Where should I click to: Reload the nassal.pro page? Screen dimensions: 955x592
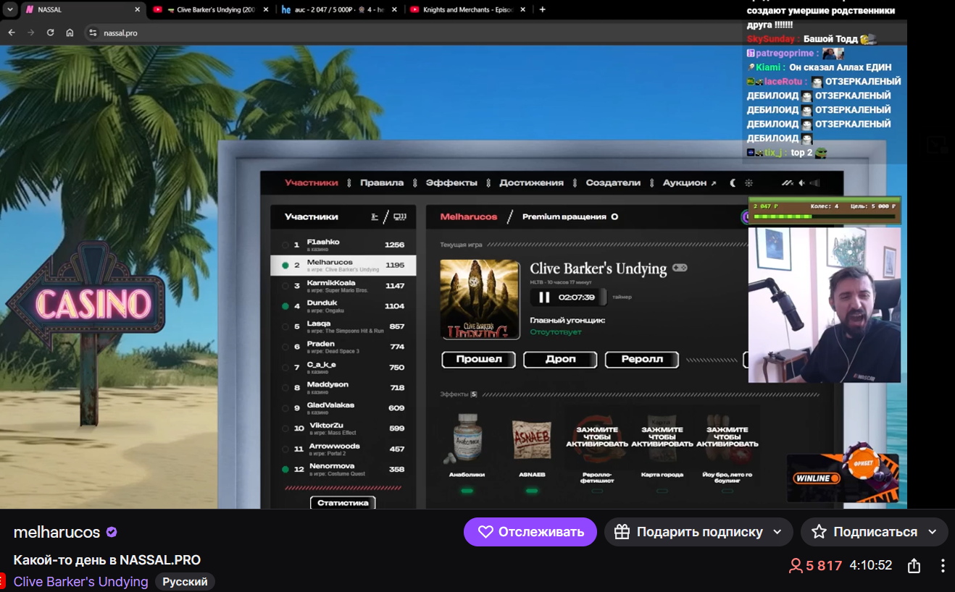pyautogui.click(x=50, y=33)
